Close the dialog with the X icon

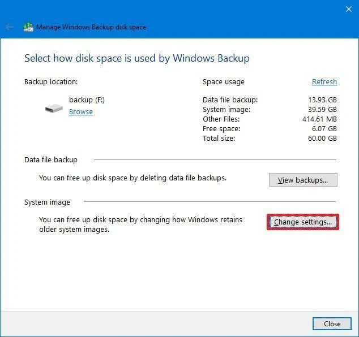(x=348, y=9)
